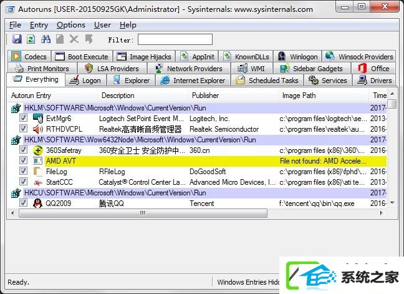Image resolution: width=404 pixels, height=294 pixels.
Task: Click the vertical scrollbar down arrow
Action: 392,203
